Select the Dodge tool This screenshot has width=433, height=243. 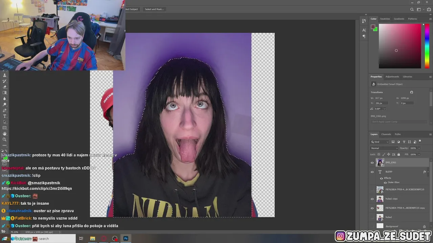tap(5, 104)
